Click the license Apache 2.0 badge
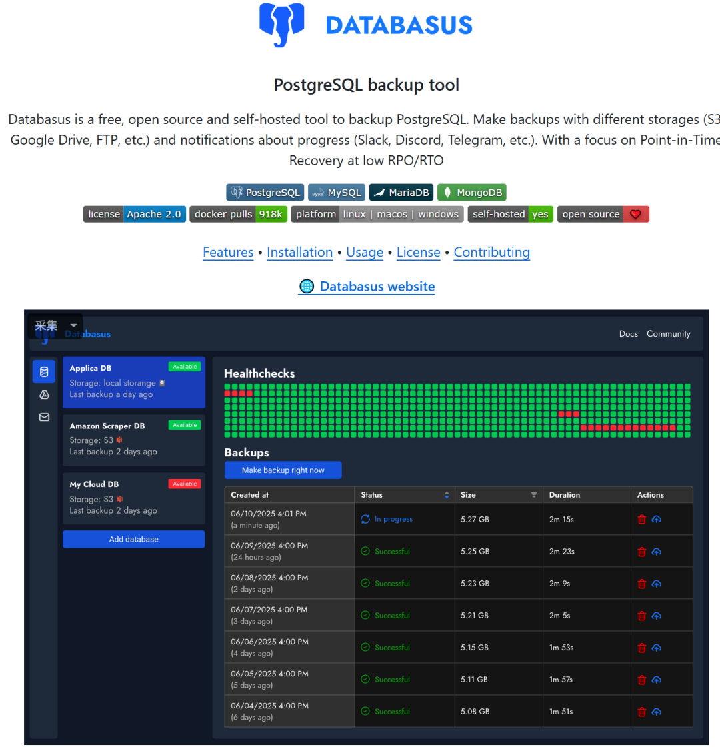This screenshot has width=720, height=747. tap(135, 214)
